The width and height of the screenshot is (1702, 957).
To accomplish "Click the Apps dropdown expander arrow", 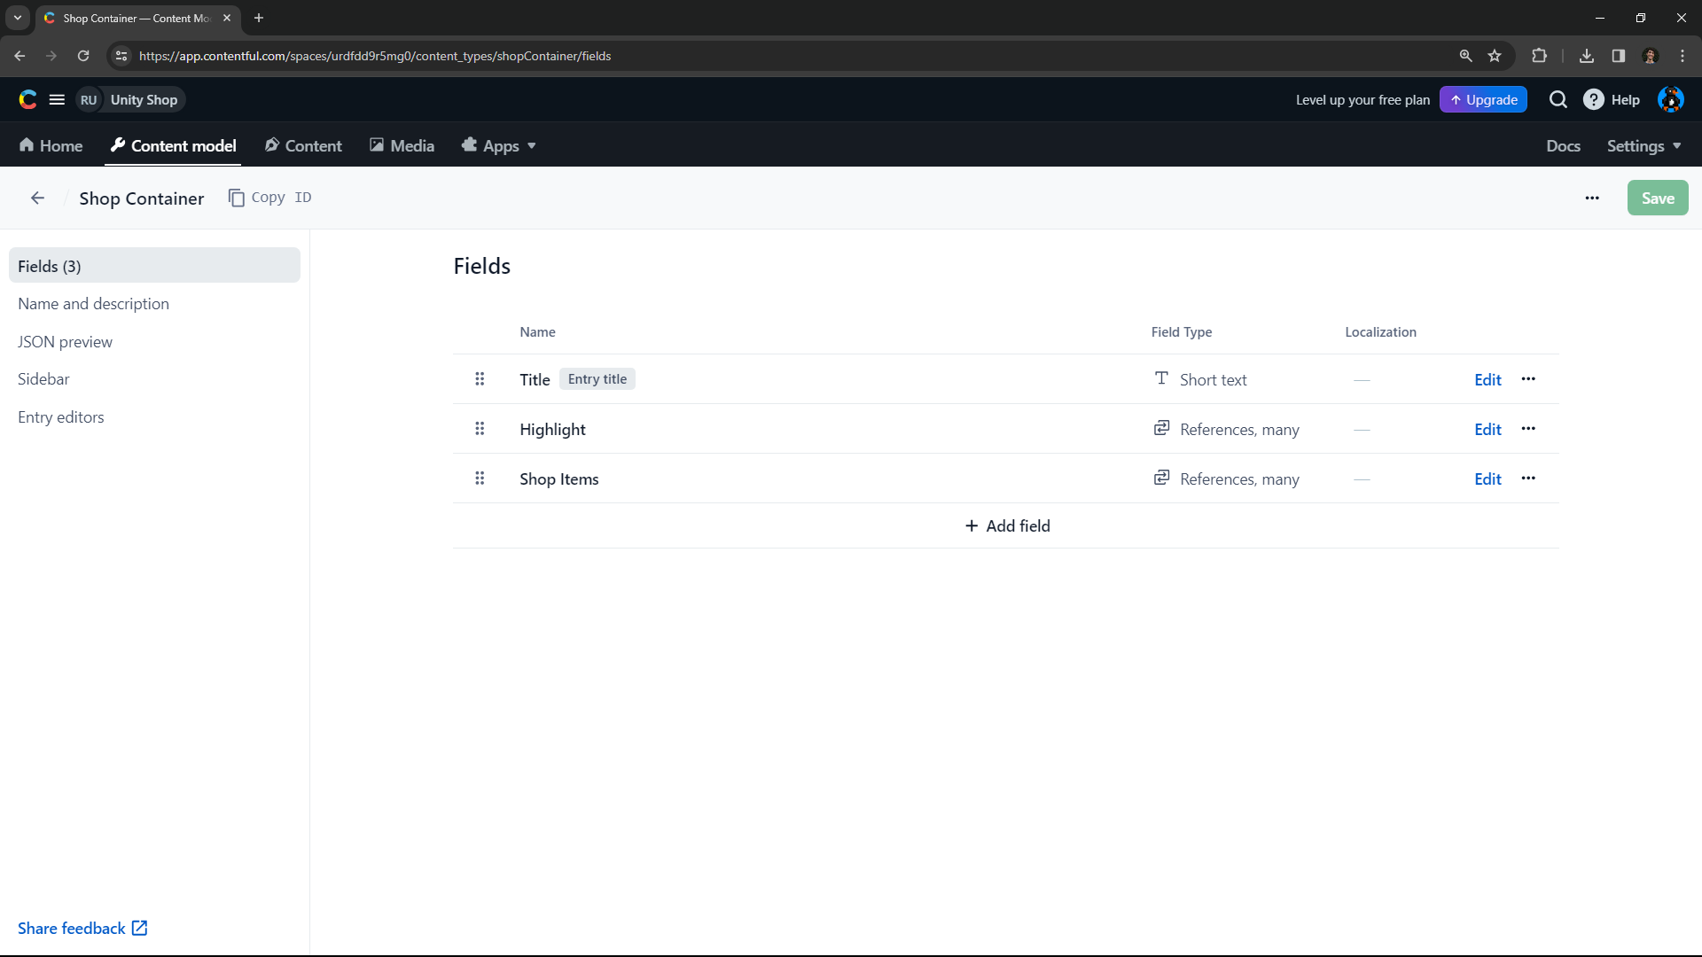I will pyautogui.click(x=532, y=146).
